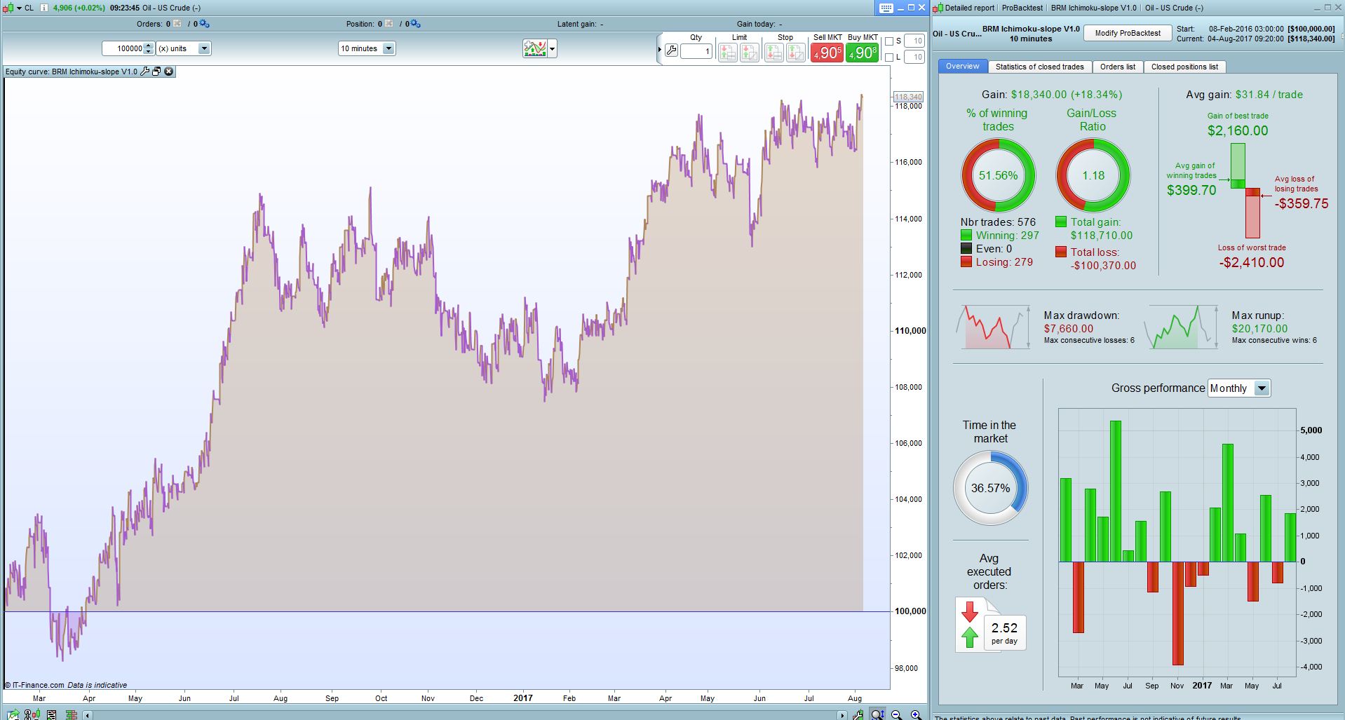The width and height of the screenshot is (1345, 720).
Task: Open the Closed positions list tab
Action: coord(1184,67)
